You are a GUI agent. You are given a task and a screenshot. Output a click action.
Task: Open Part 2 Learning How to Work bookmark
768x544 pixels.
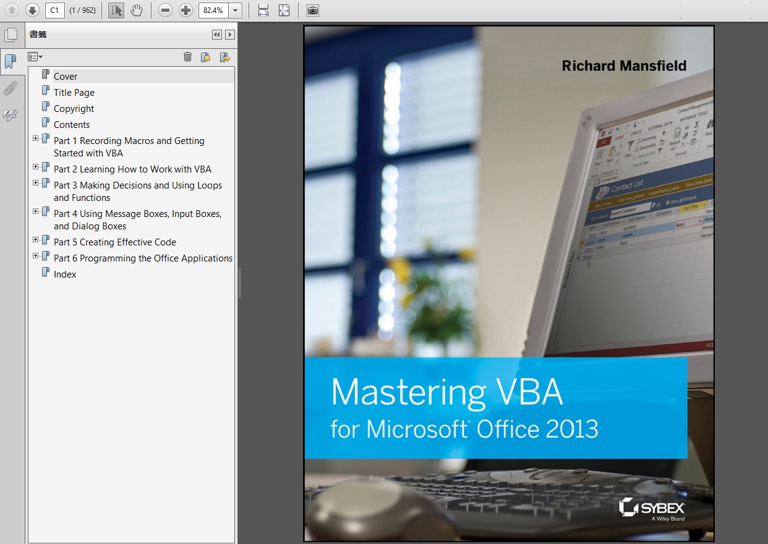[x=132, y=169]
